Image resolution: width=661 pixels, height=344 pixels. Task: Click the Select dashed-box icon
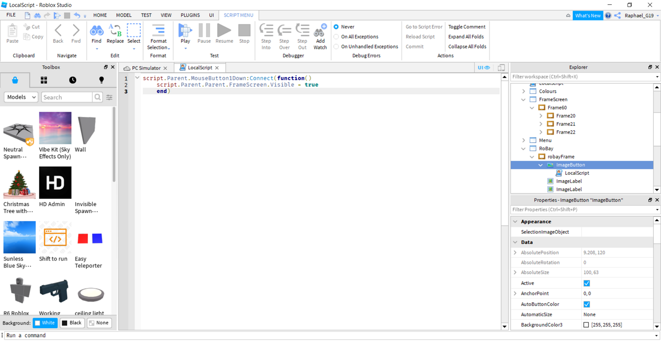tap(134, 30)
